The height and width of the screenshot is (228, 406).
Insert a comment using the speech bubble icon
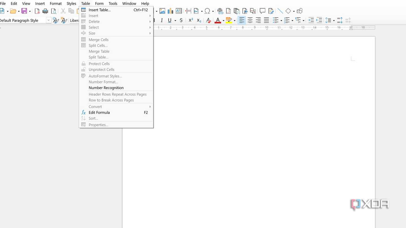262,11
